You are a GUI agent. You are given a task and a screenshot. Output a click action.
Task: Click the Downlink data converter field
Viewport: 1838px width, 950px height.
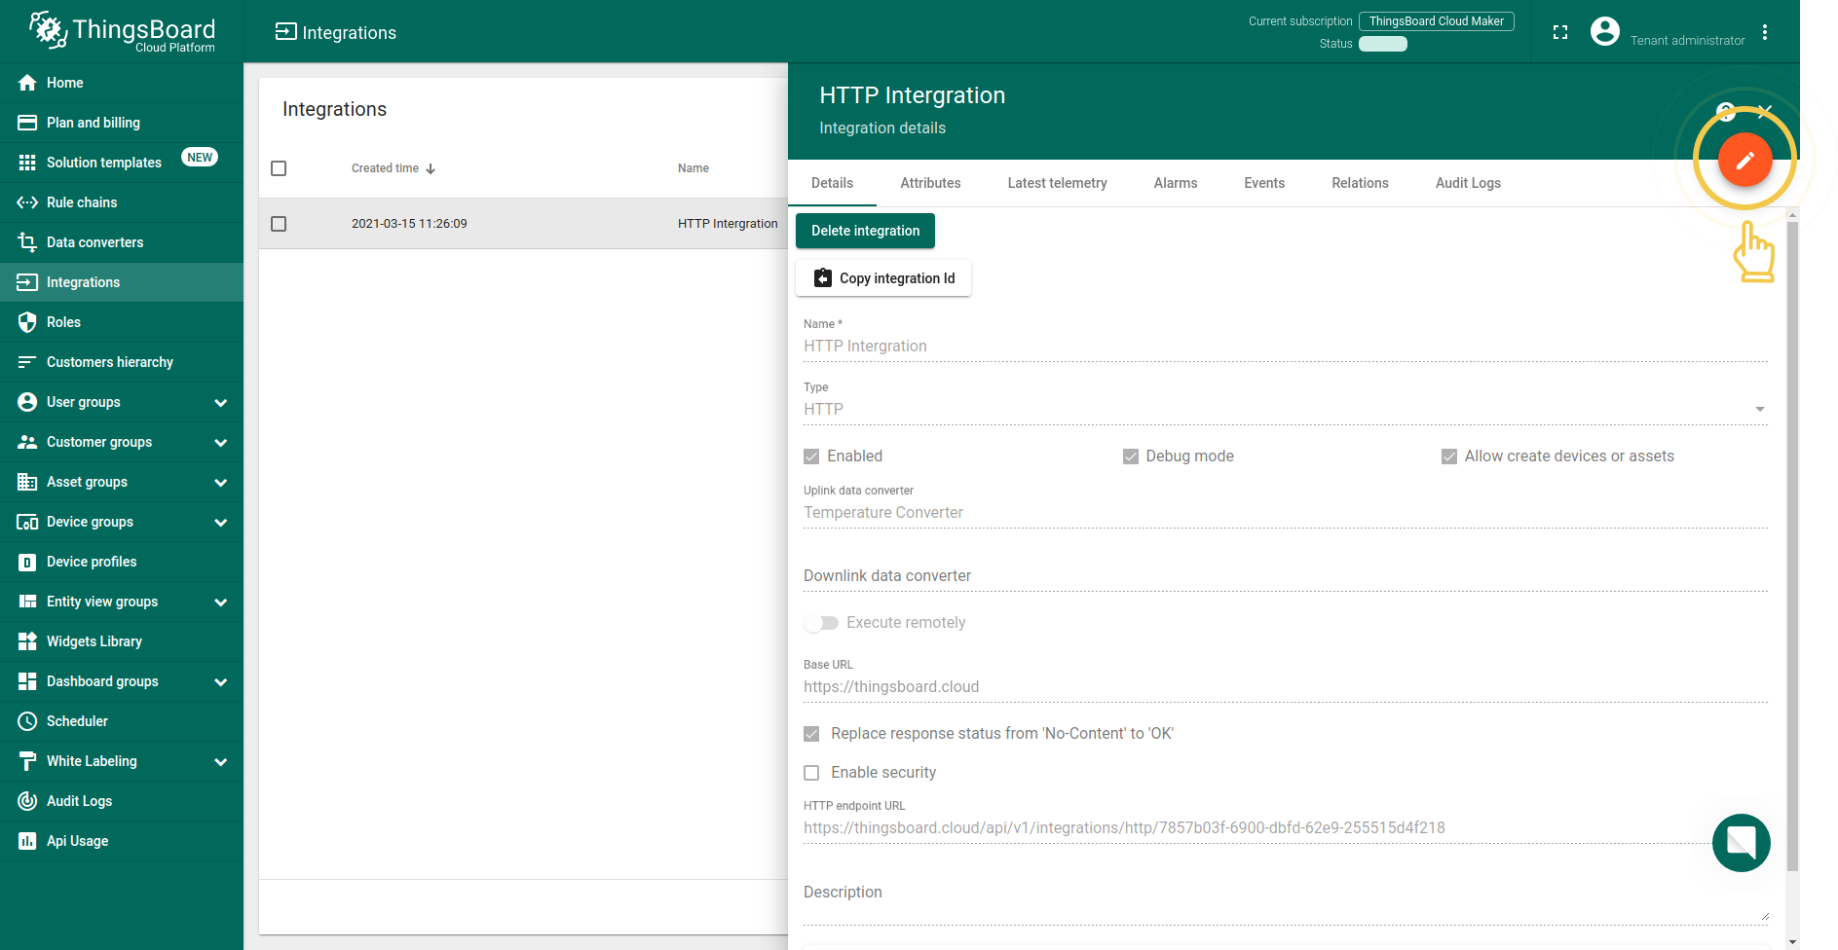1286,576
